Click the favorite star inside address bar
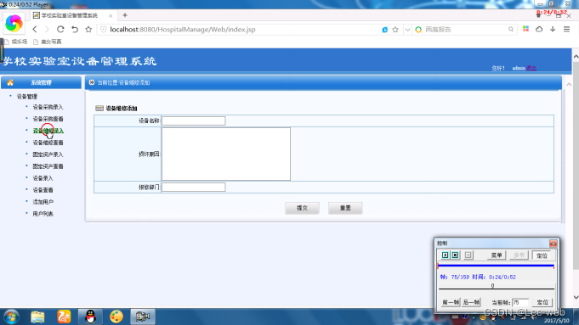 tap(395, 30)
